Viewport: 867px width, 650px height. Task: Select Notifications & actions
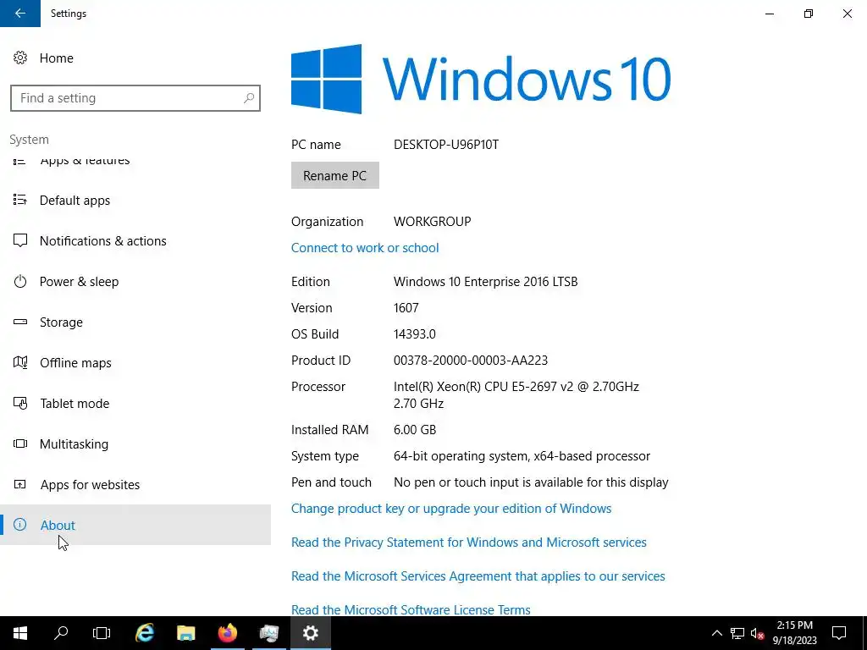135,241
